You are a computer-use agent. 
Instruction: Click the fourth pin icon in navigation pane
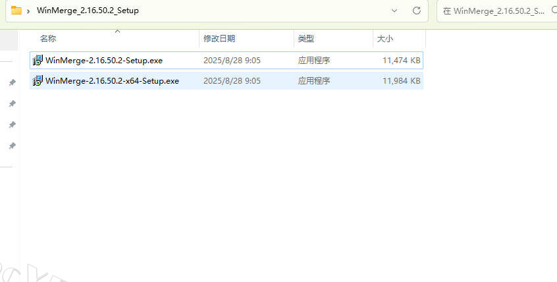click(12, 146)
